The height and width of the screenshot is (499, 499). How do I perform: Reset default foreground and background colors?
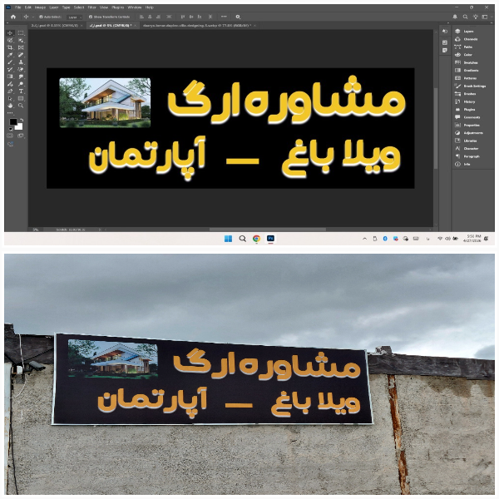11,129
